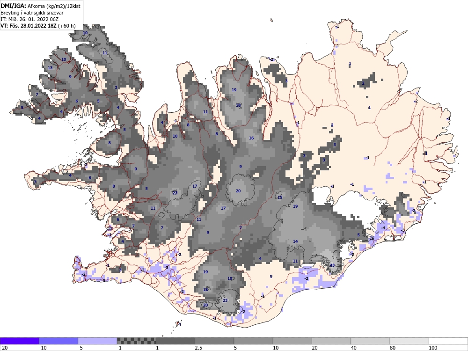The height and width of the screenshot is (351, 468).
Task: Click the "DMI/IGA: Afkoma (kg/m2)/12klst" title line
Action: click(40, 6)
